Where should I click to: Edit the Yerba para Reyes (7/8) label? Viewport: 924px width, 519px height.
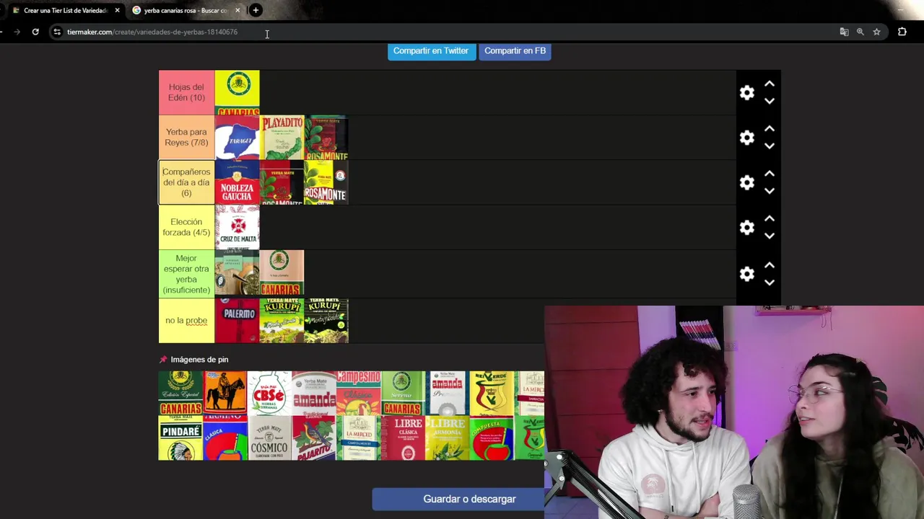pos(186,137)
